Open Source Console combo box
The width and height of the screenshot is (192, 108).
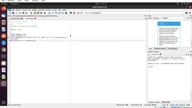(x=157, y=18)
